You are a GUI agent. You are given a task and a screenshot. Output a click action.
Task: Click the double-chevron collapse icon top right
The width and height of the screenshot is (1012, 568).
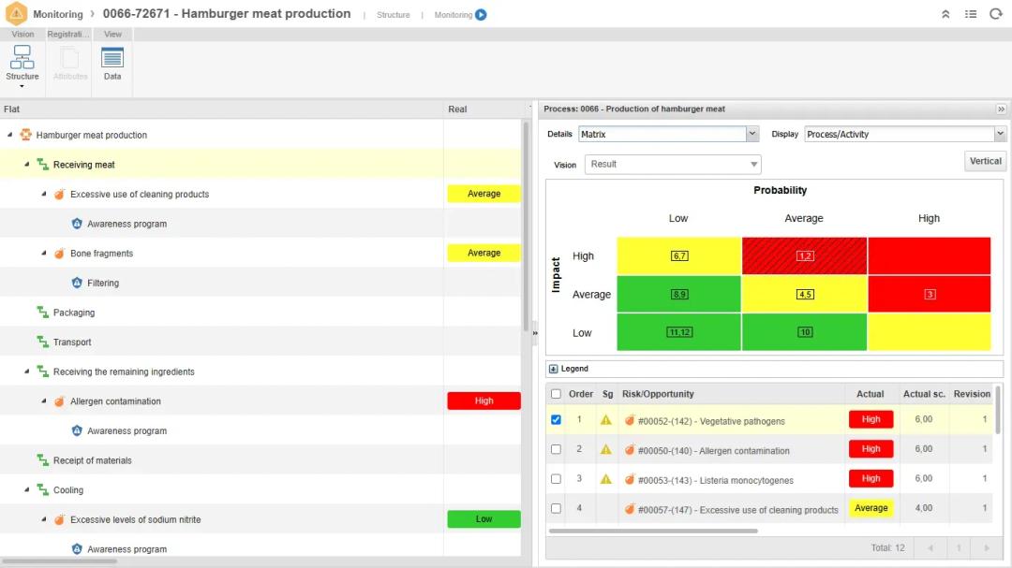(945, 14)
